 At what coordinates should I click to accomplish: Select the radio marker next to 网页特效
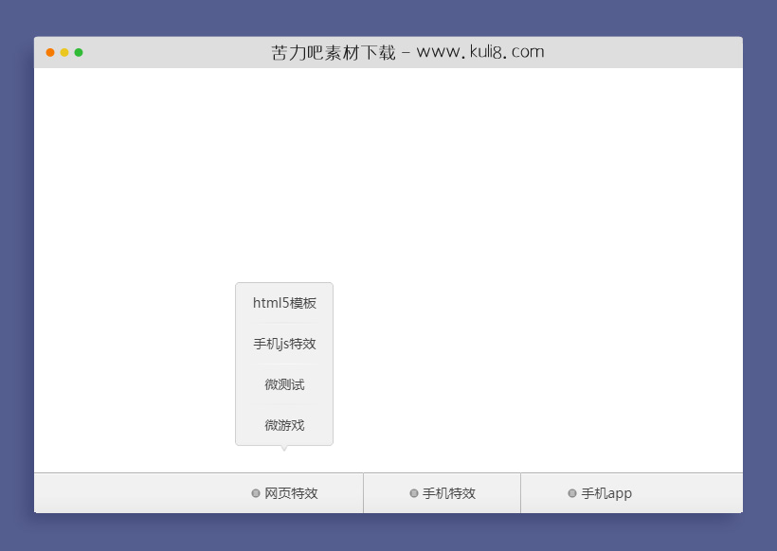[x=255, y=492]
